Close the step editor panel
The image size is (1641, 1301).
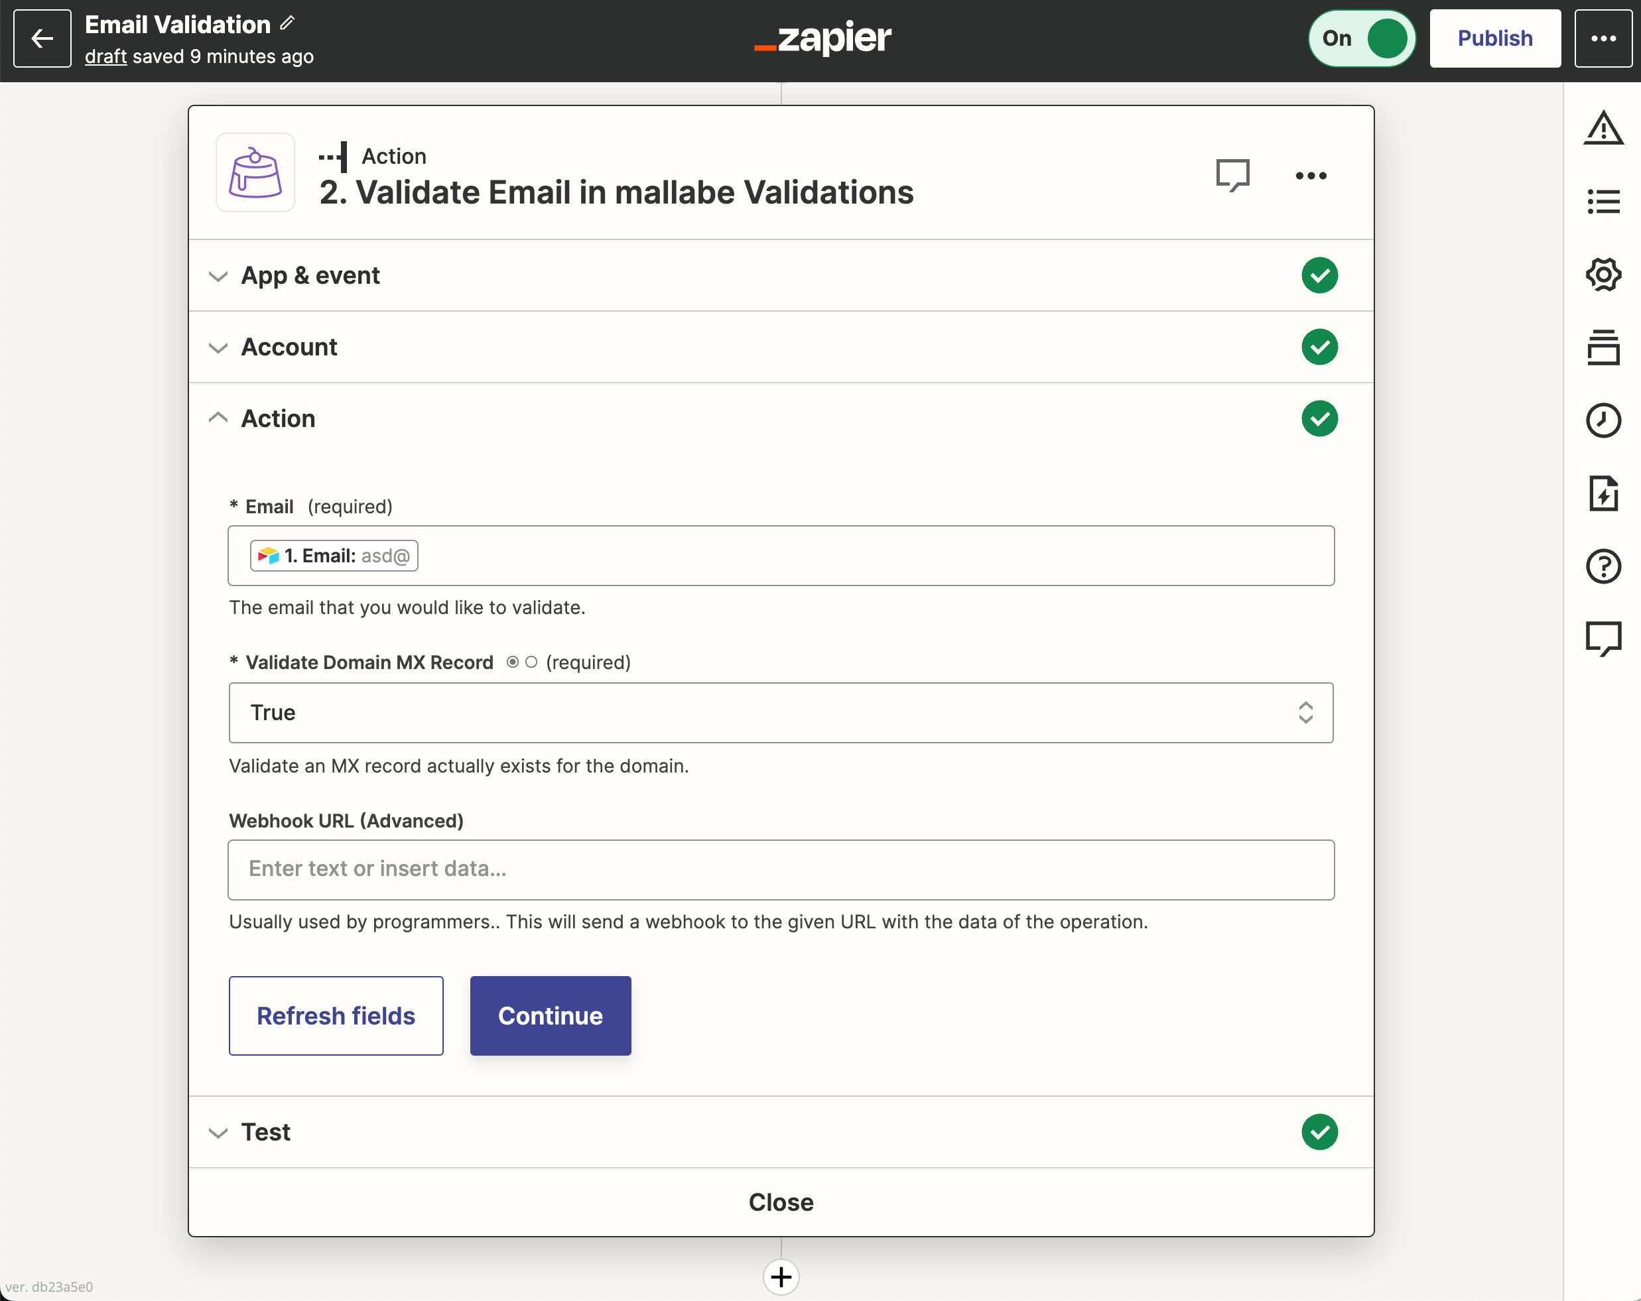[781, 1202]
